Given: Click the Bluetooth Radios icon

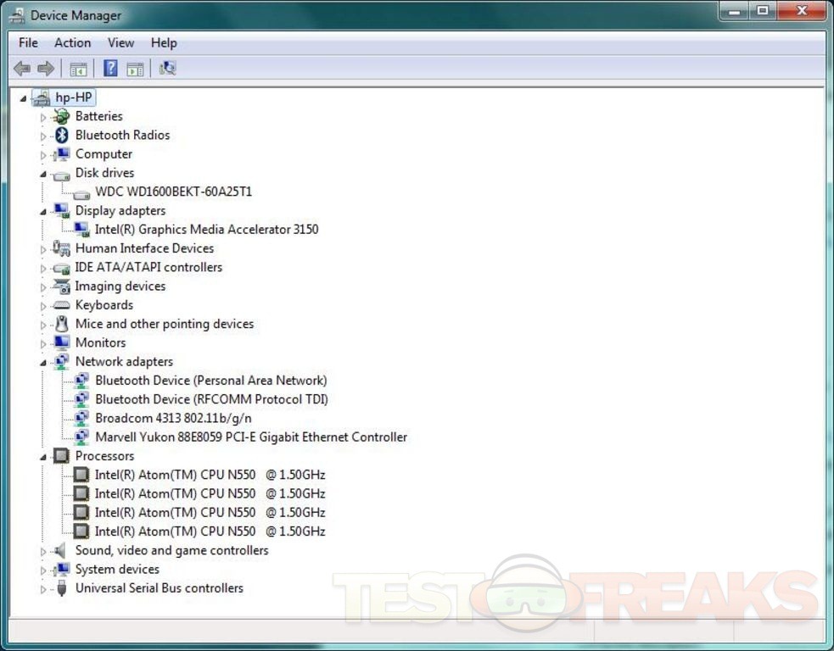Looking at the screenshot, I should (61, 136).
